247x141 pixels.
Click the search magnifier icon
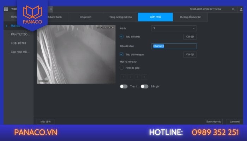pyautogui.click(x=233, y=9)
